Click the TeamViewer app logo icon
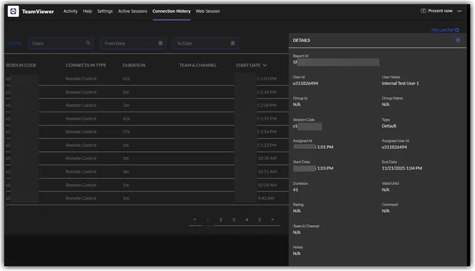Viewport: 475px width, 271px height. click(13, 11)
